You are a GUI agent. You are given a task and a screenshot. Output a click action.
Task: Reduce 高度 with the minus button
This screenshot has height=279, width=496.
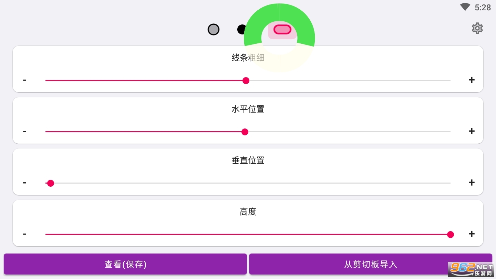(x=24, y=234)
